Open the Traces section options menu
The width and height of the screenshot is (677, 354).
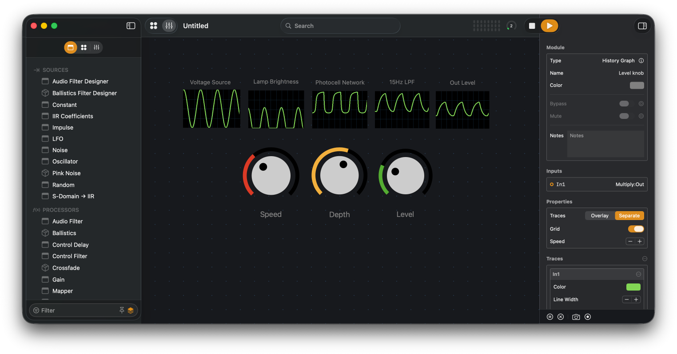pos(645,259)
